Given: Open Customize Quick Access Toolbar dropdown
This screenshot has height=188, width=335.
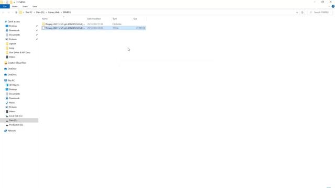Looking at the screenshot, I should (14, 2).
